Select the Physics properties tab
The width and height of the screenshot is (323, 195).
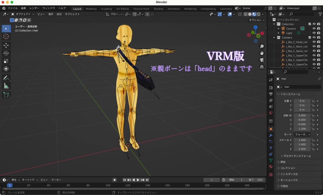(271, 148)
